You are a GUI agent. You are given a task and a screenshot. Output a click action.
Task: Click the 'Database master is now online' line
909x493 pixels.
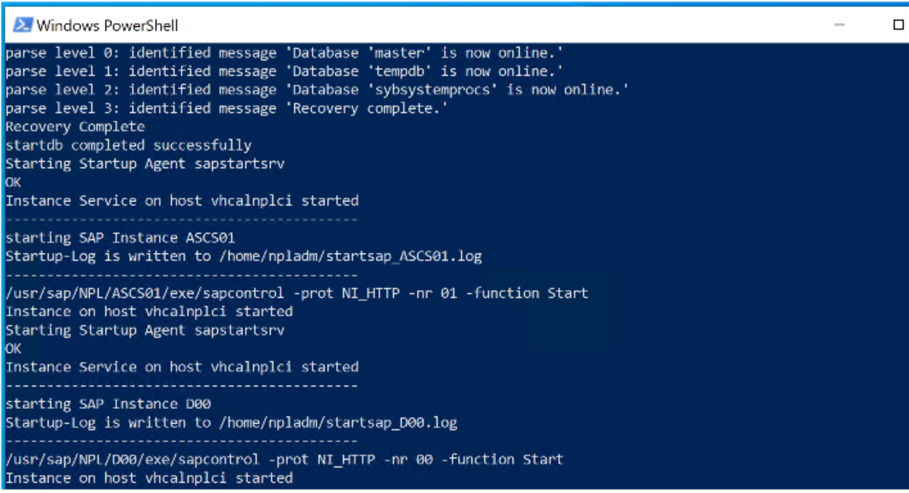(284, 53)
